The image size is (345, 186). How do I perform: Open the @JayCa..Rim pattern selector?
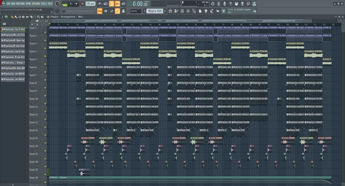155,11
